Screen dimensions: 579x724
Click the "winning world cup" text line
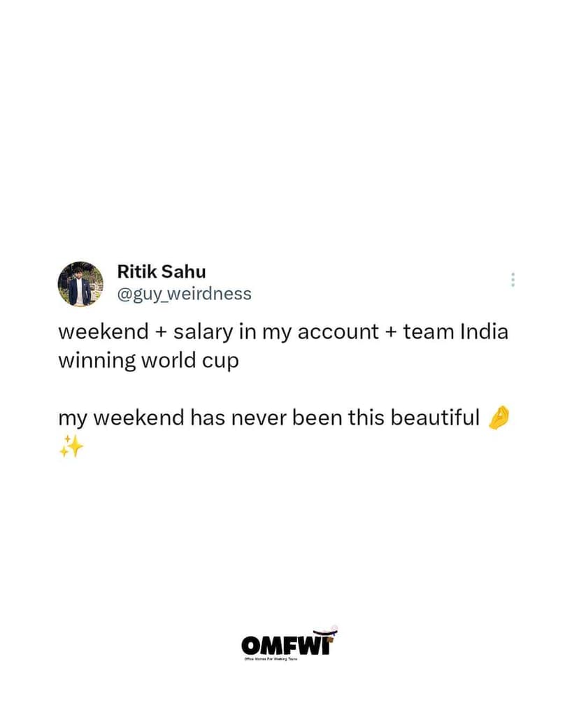[149, 361]
